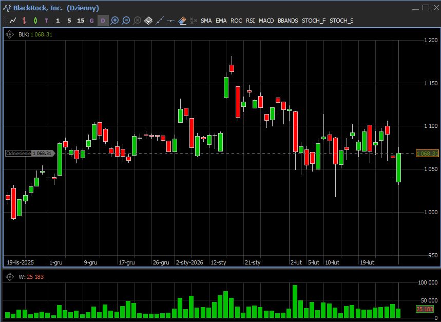Viewport: 441px width, 322px height.
Task: Pick the eraser tool in toolbar
Action: (182, 21)
